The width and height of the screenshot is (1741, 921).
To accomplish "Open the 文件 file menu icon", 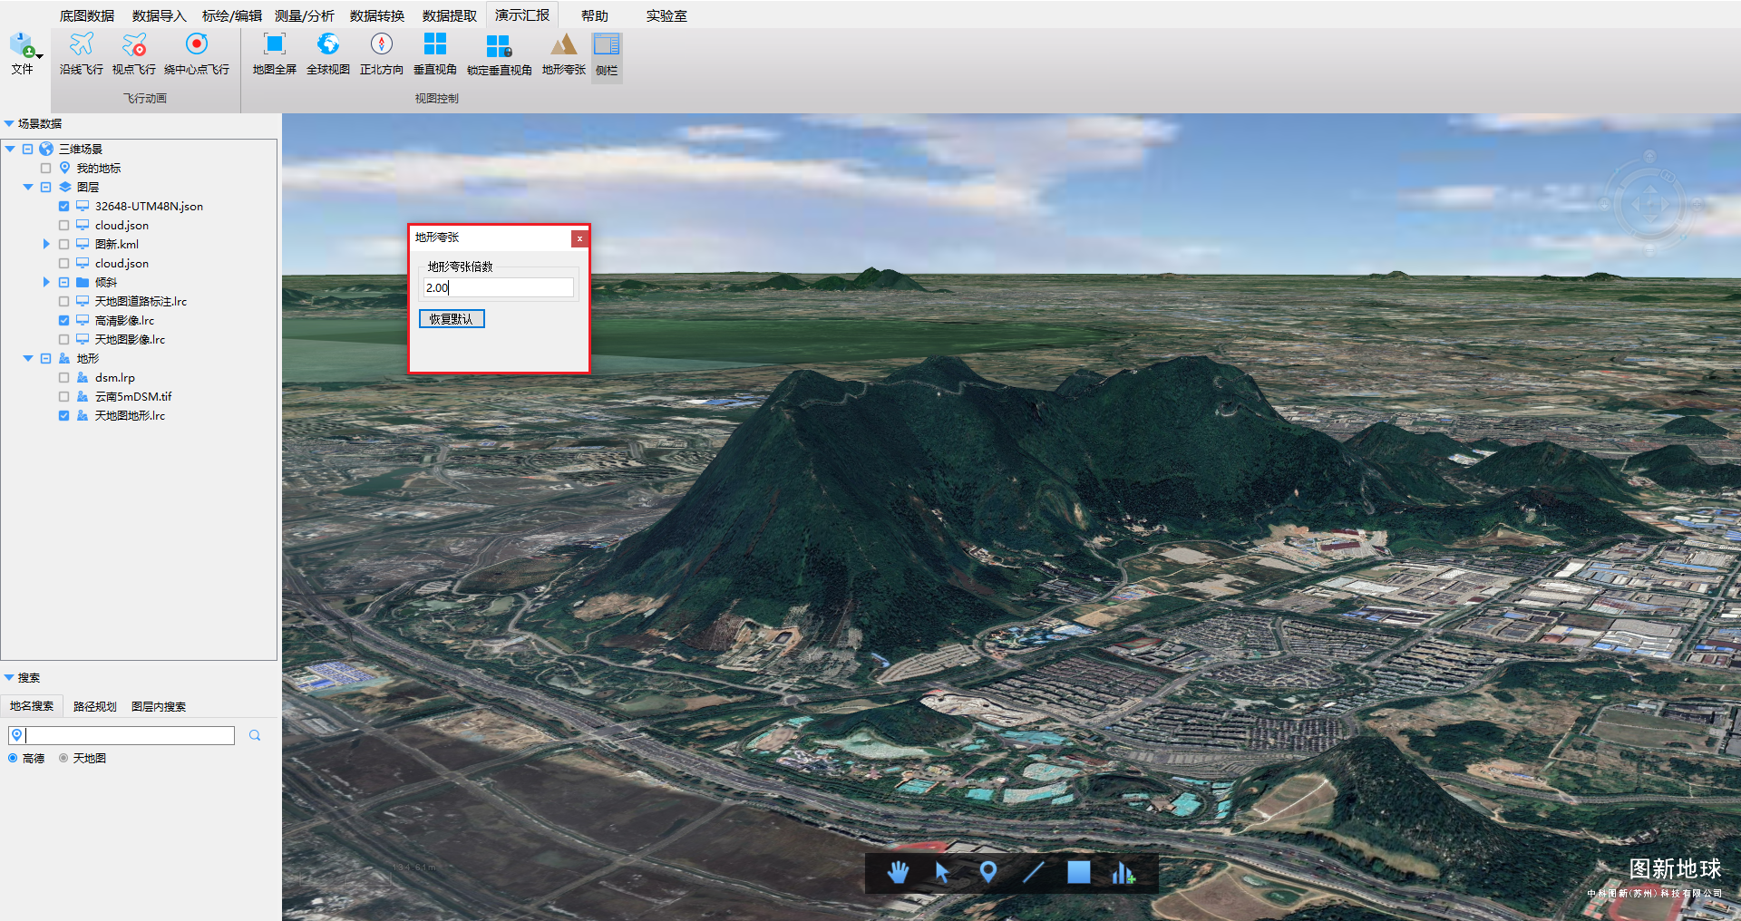I will point(22,45).
